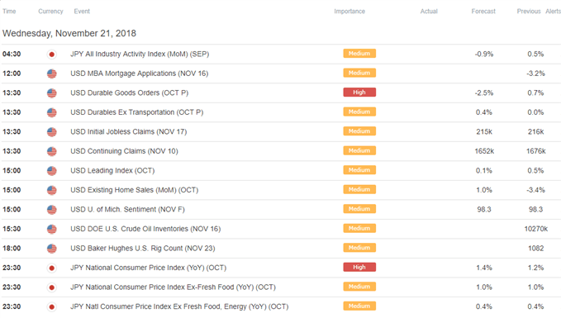Click the Importance column header
Viewport: 561px width, 318px height.
tap(349, 12)
